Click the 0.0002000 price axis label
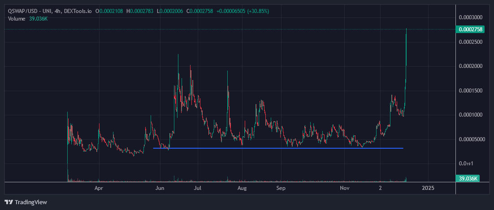This screenshot has height=210, width=494. coord(471,66)
